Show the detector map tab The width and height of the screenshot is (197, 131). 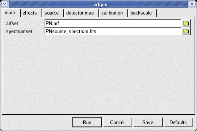pos(80,13)
